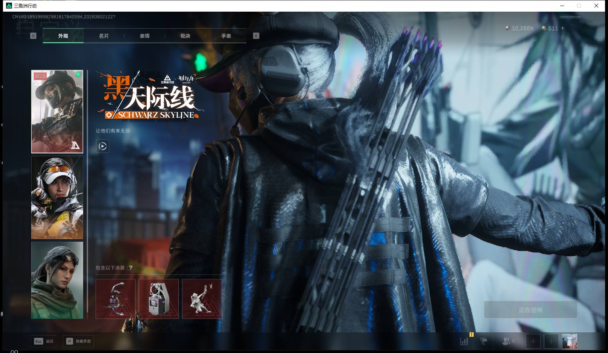
Task: Open the friends icon showing 6
Action: [x=508, y=341]
